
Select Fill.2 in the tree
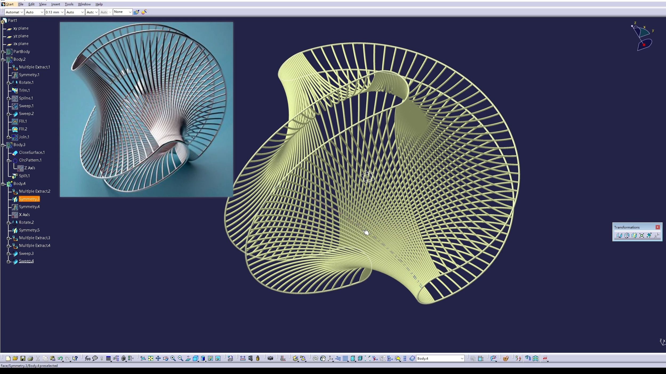23,129
